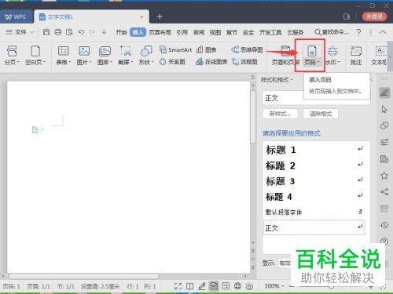Click the 清除格式 button
The image size is (393, 294).
pyautogui.click(x=321, y=114)
